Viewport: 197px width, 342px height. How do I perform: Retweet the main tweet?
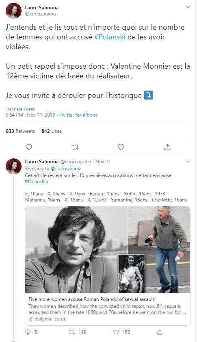click(75, 147)
